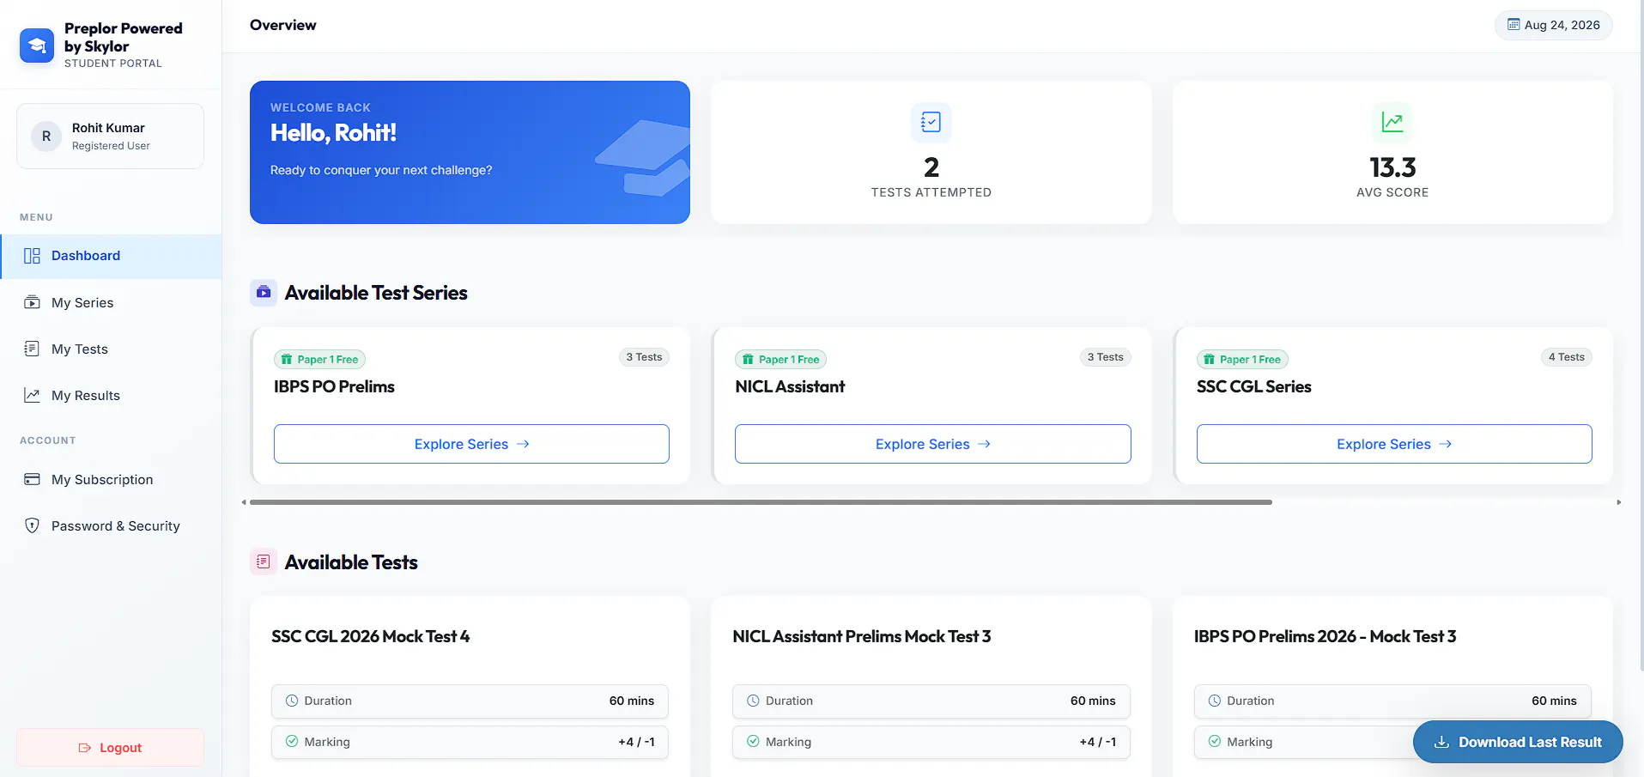Click the test series horizontal scrollbar thumb
The height and width of the screenshot is (777, 1644).
[x=761, y=502]
